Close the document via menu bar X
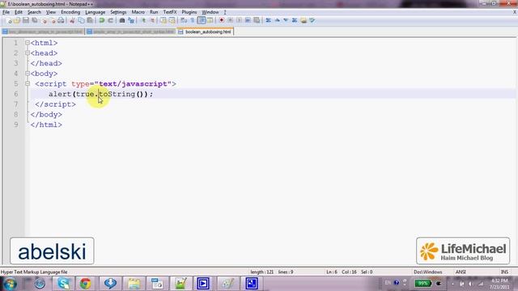518x291 pixels. (x=515, y=12)
